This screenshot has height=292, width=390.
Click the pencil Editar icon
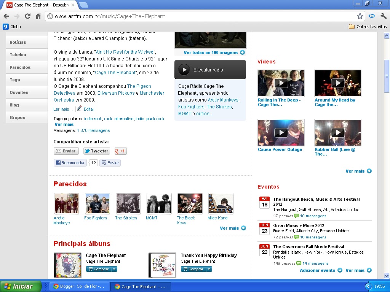tap(79, 108)
